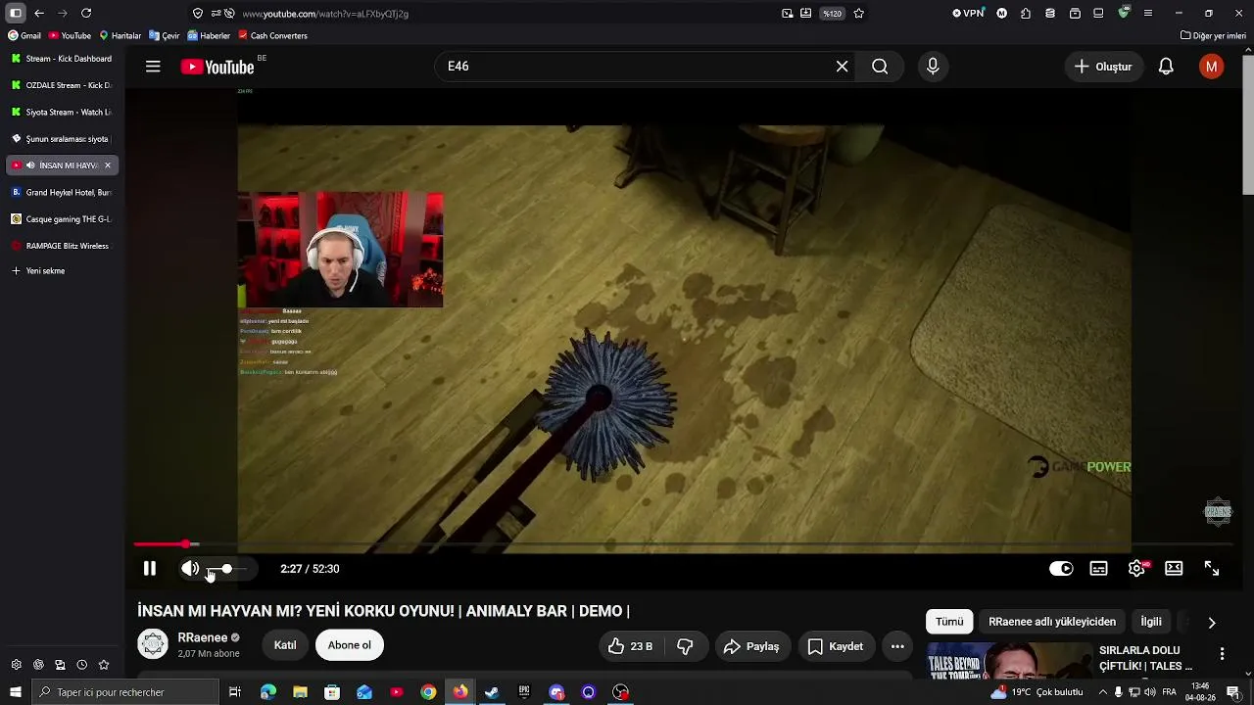Switch to Casque gaming THE G-L tab

[x=63, y=219]
